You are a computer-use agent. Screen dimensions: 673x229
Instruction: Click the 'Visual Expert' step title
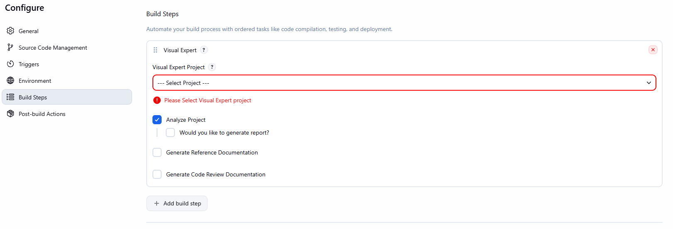[x=180, y=50]
